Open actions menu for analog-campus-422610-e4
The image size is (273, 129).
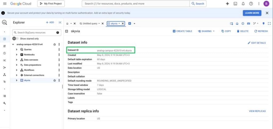(59, 45)
